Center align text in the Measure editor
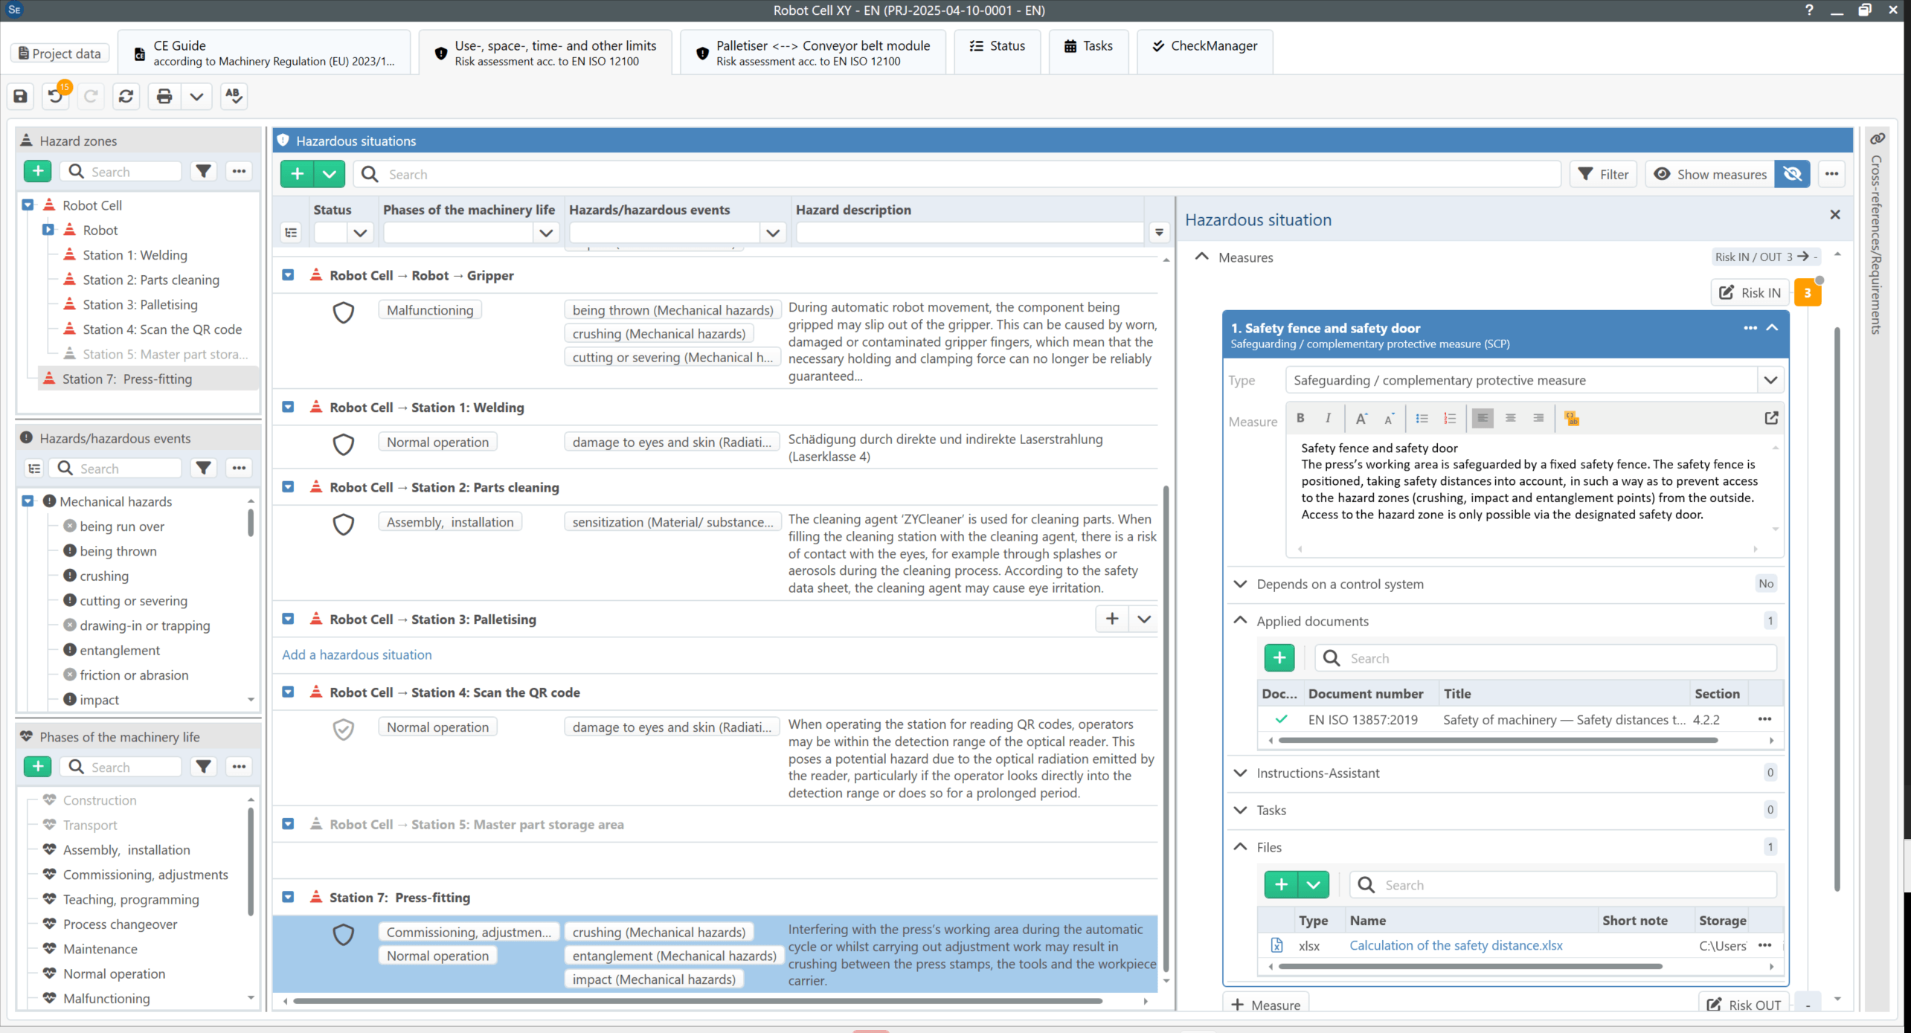 pyautogui.click(x=1510, y=418)
